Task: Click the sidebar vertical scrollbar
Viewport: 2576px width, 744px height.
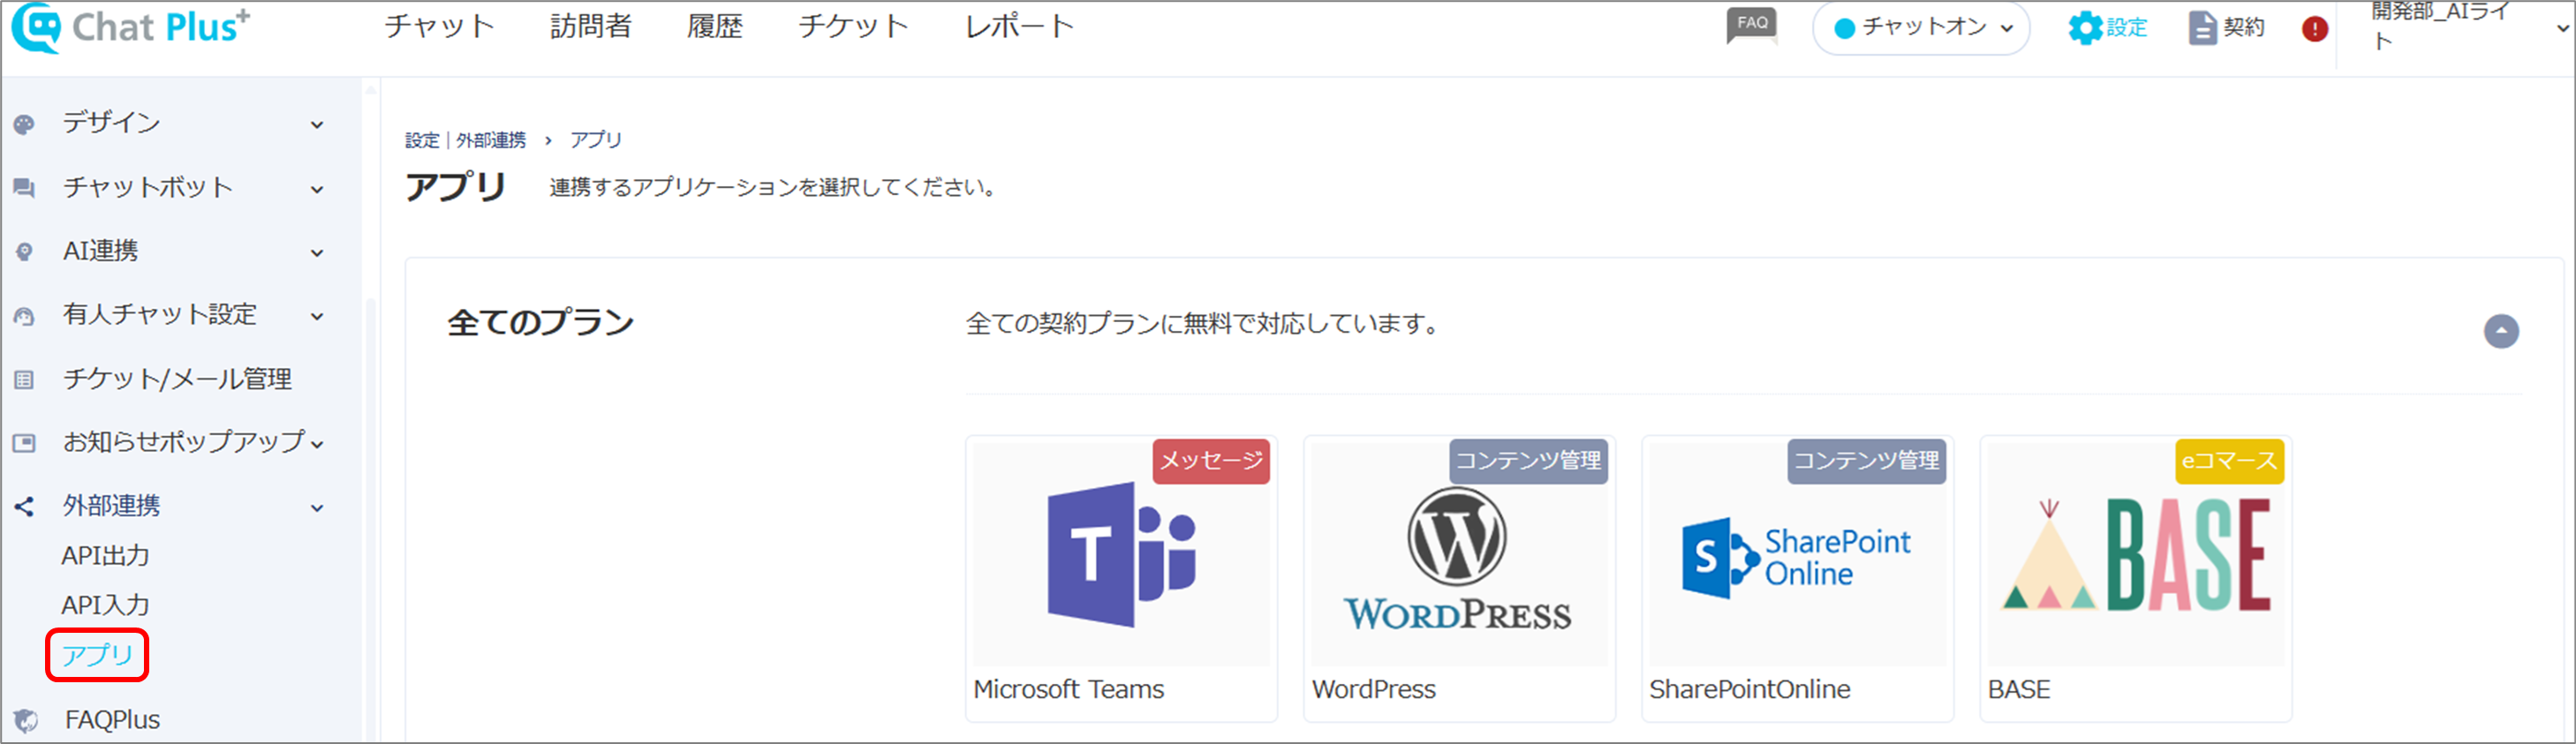Action: tap(371, 520)
